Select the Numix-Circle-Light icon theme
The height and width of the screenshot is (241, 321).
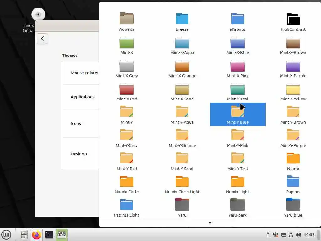click(182, 184)
